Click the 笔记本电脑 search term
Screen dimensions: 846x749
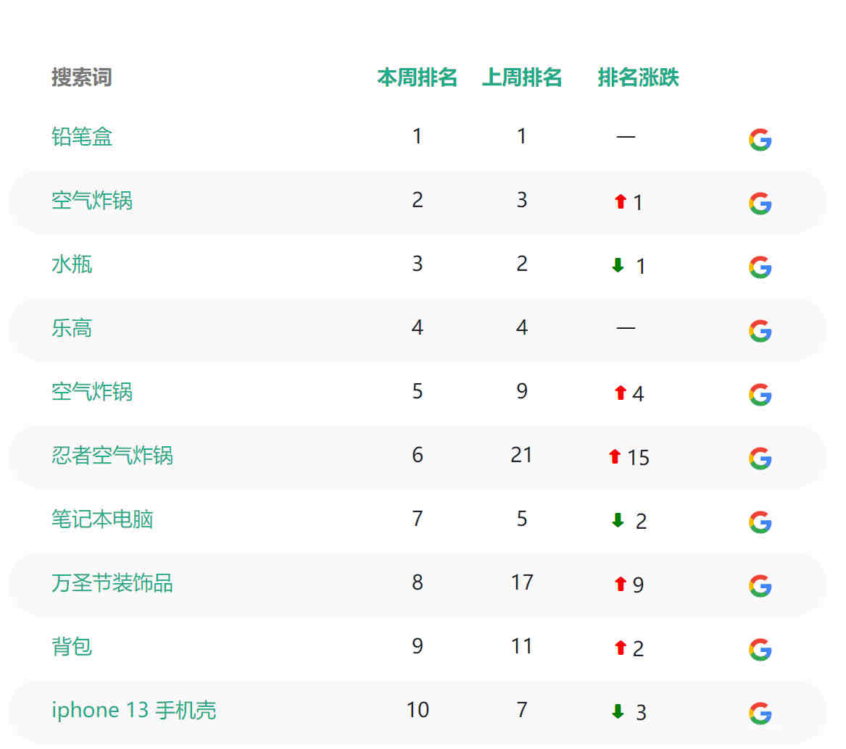[102, 519]
